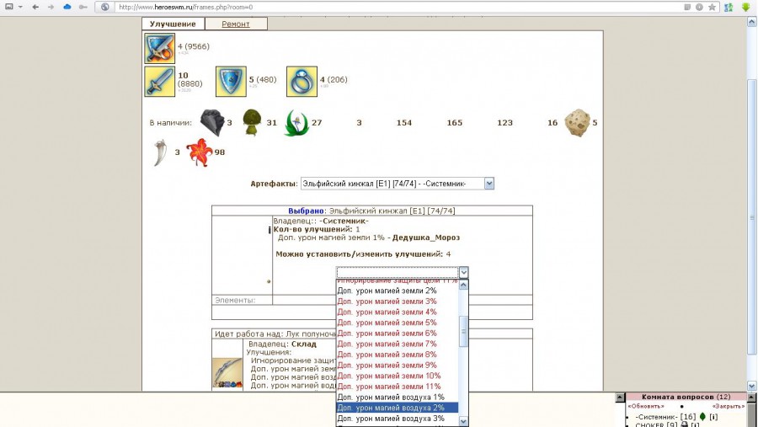
Task: Select option Доп. урон магией земли 5%
Action: [x=397, y=323]
